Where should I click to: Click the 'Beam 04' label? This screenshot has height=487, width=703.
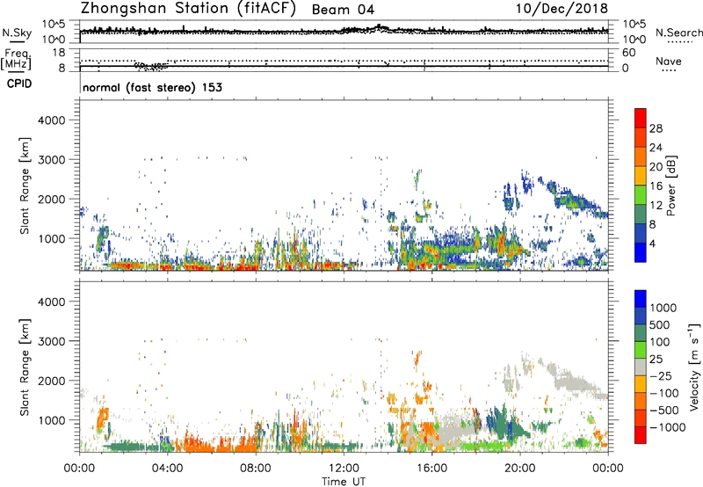(x=343, y=10)
